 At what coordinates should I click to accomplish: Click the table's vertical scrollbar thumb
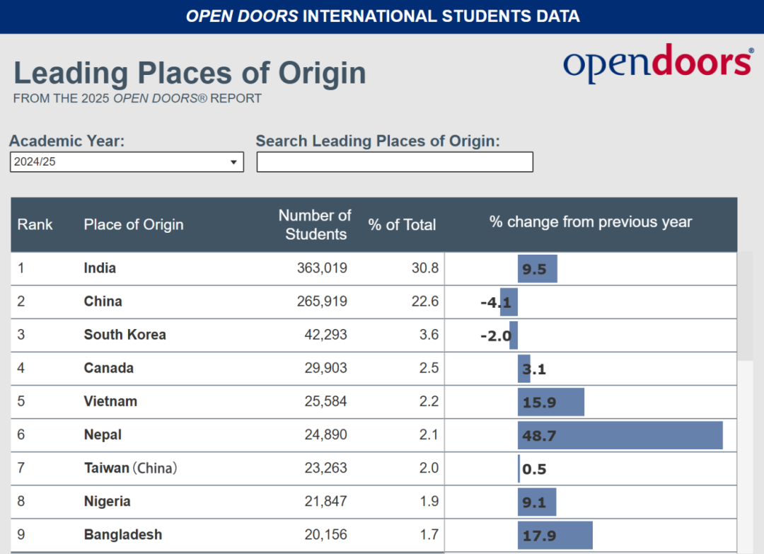(745, 306)
